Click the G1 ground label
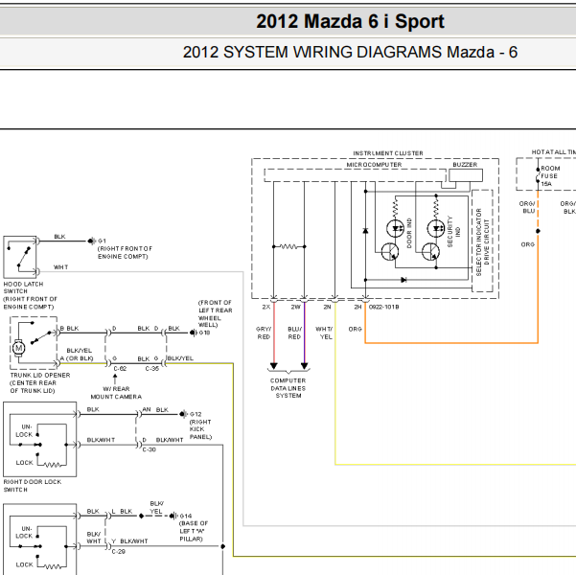The height and width of the screenshot is (575, 576). pos(102,241)
